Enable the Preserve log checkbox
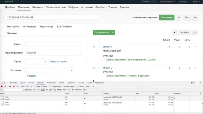 point(50,86)
